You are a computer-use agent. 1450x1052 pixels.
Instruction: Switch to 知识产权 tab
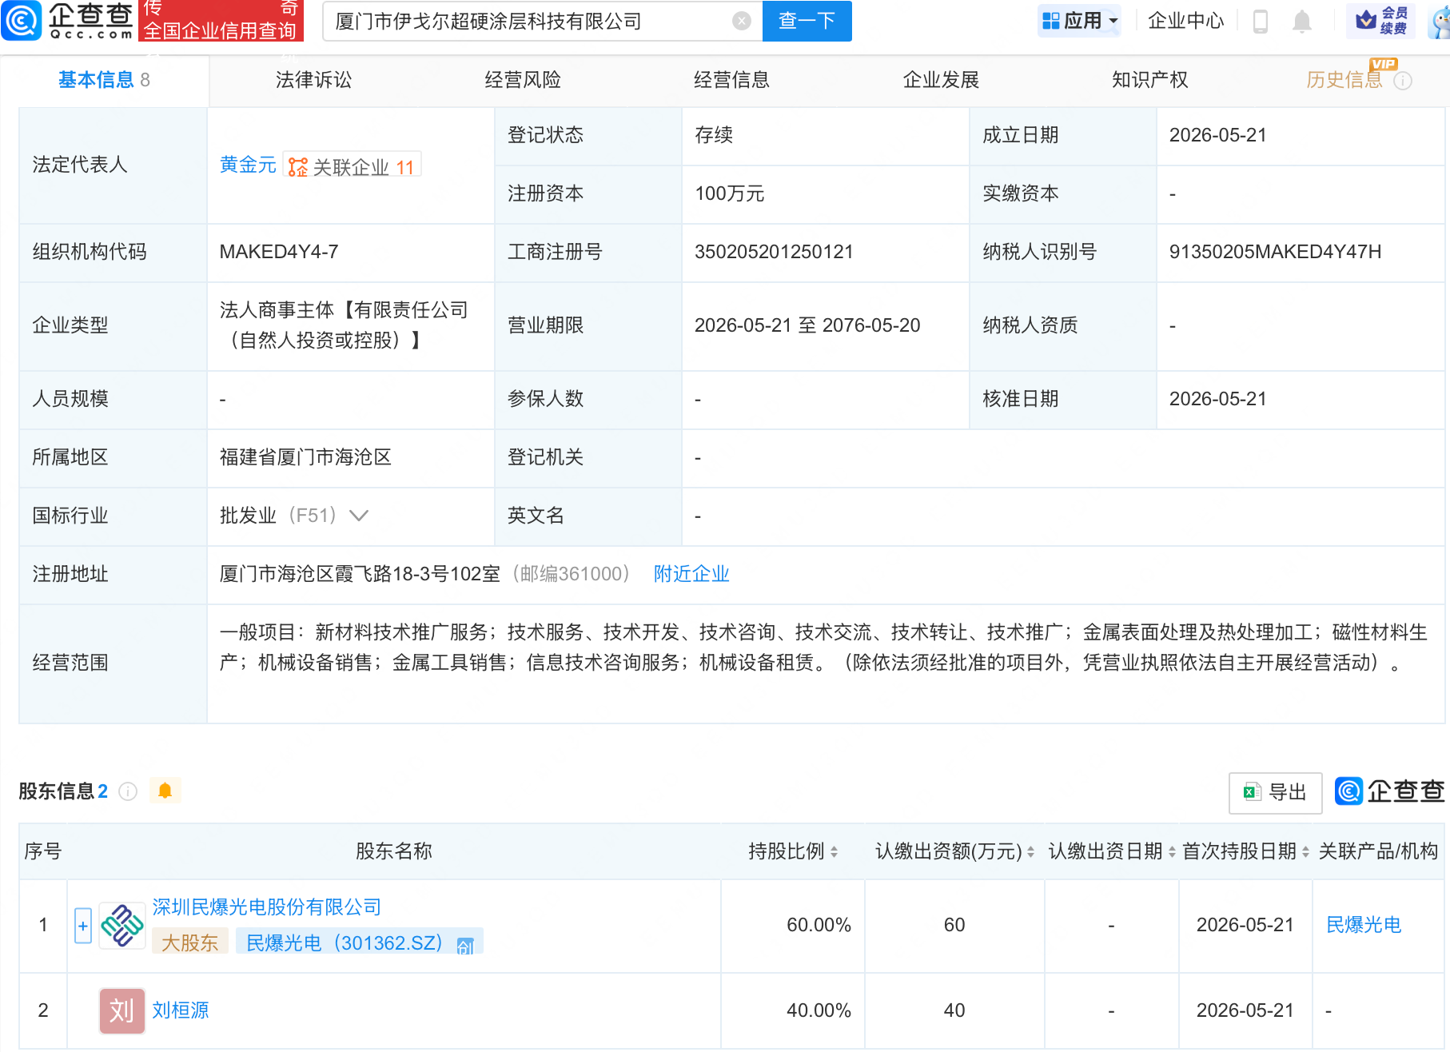point(1149,80)
